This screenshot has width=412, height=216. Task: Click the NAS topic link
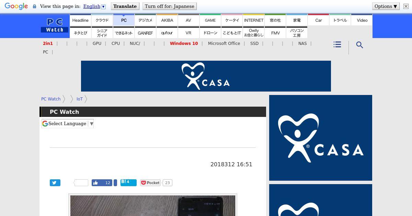click(x=302, y=44)
